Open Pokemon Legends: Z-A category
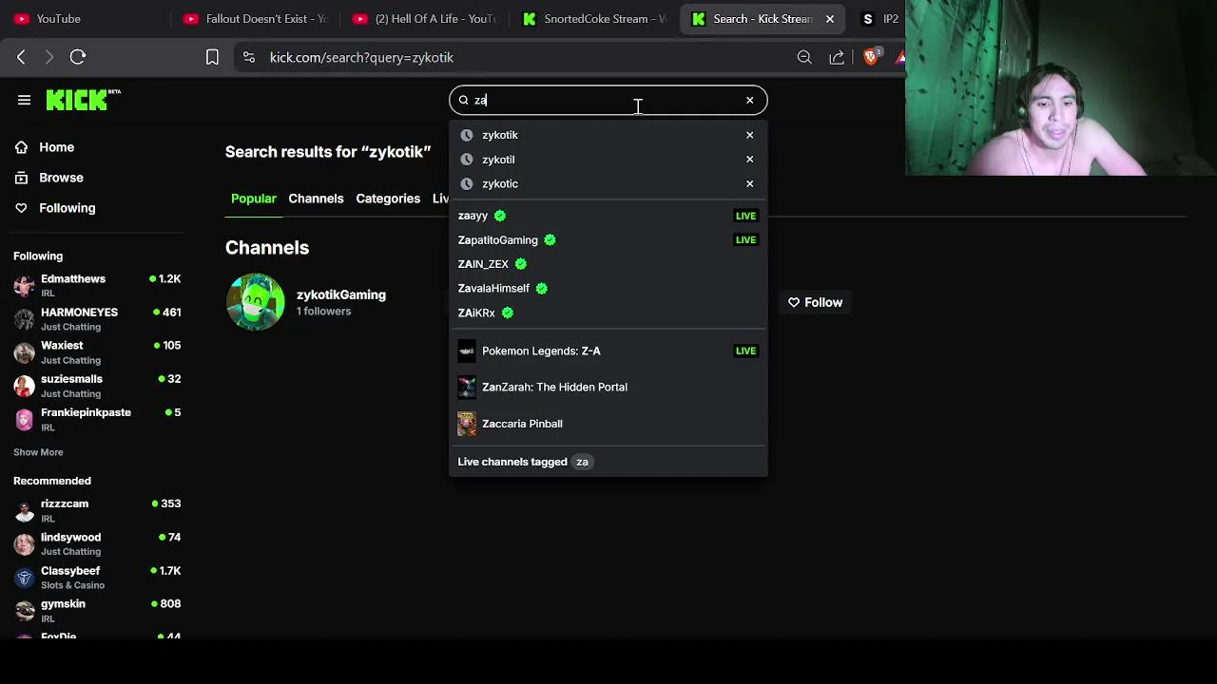1217x684 pixels. [608, 351]
